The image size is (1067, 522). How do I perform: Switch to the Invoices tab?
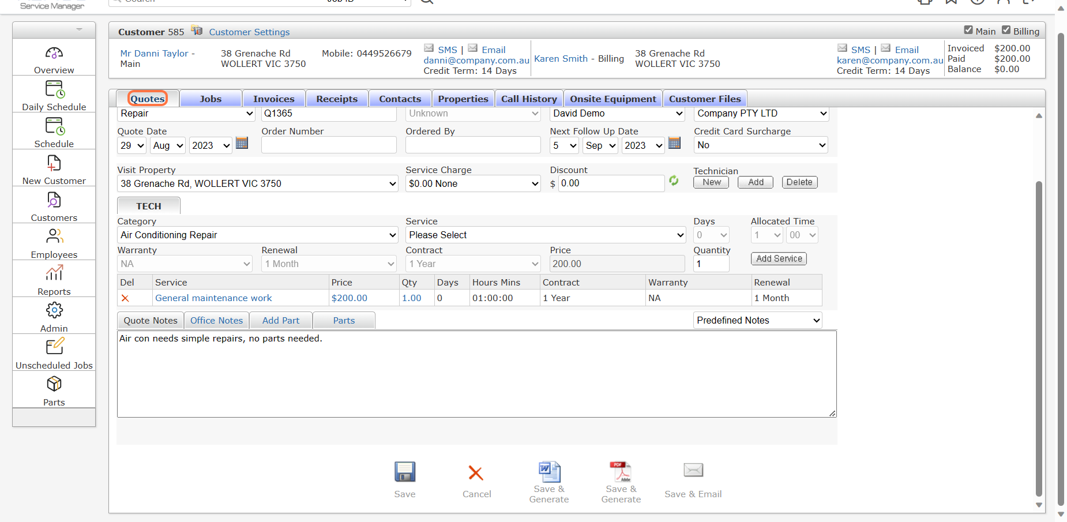coord(274,99)
